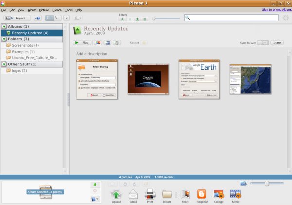Filter to uploaded photos only
Screen dimensions: 292x205
click(130, 19)
